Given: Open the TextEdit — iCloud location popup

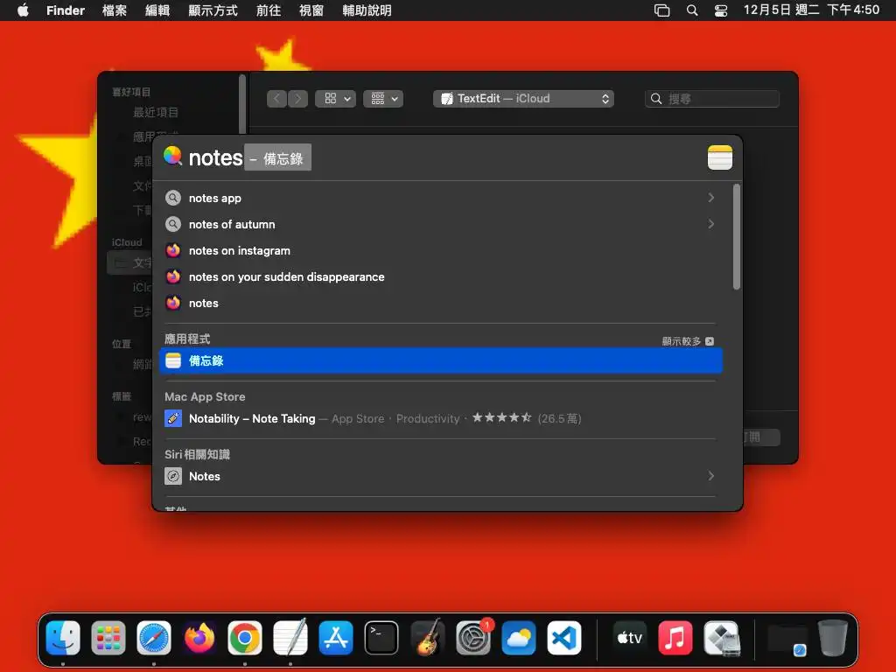Looking at the screenshot, I should [x=523, y=99].
